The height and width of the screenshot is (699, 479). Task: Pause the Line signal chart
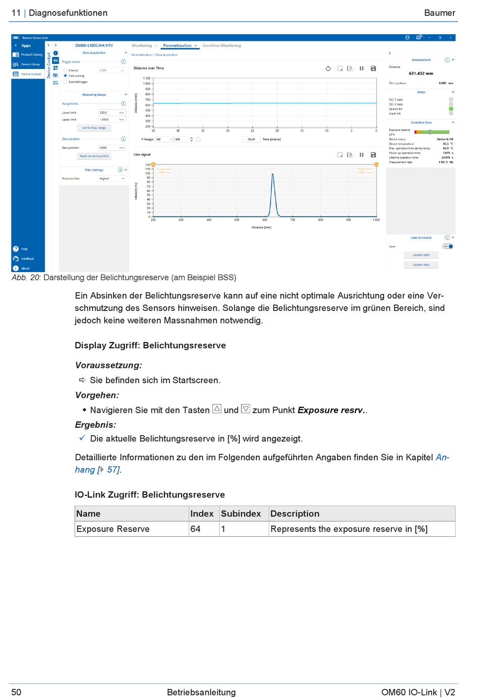[362, 155]
